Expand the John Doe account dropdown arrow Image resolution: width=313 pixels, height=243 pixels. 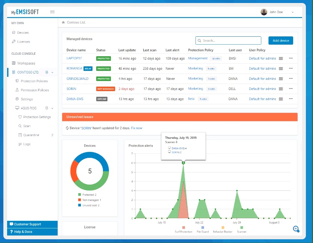click(x=293, y=12)
